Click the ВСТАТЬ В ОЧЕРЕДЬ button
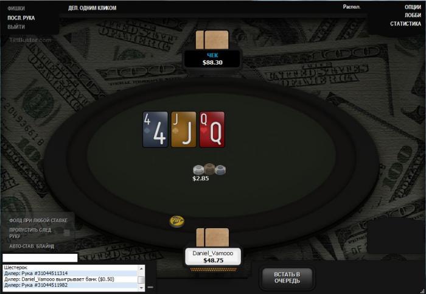The height and width of the screenshot is (294, 426). [x=287, y=278]
